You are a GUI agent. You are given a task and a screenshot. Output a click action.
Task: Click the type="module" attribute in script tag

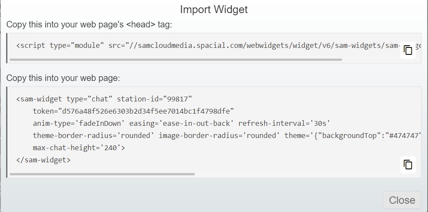coord(77,45)
